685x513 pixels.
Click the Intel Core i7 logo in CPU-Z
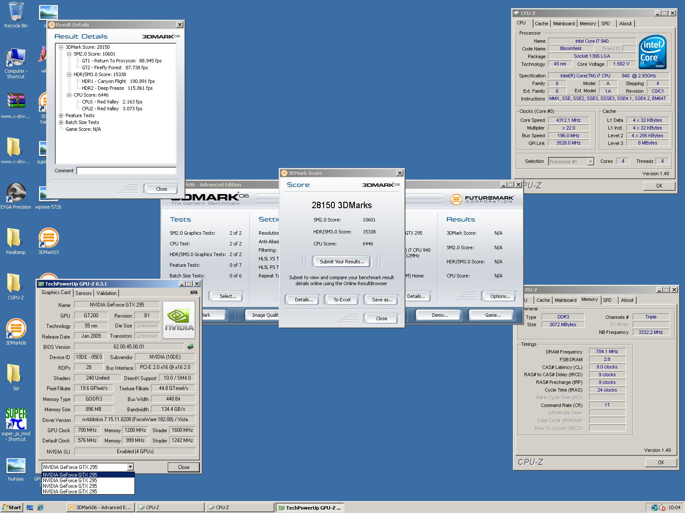tap(652, 52)
